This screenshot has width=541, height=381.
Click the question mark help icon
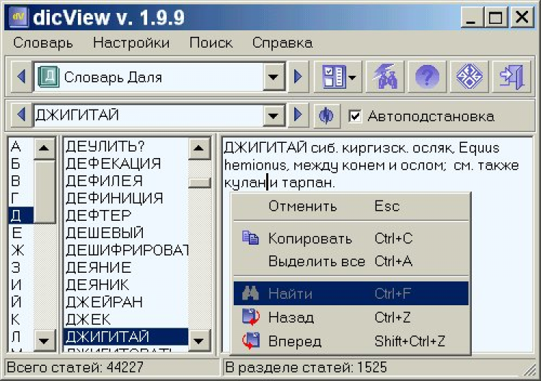click(x=427, y=76)
